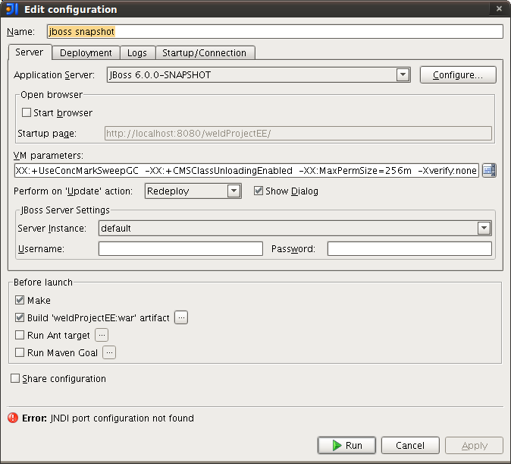511x464 pixels.
Task: Toggle the Show Dialog checkbox
Action: [x=259, y=191]
